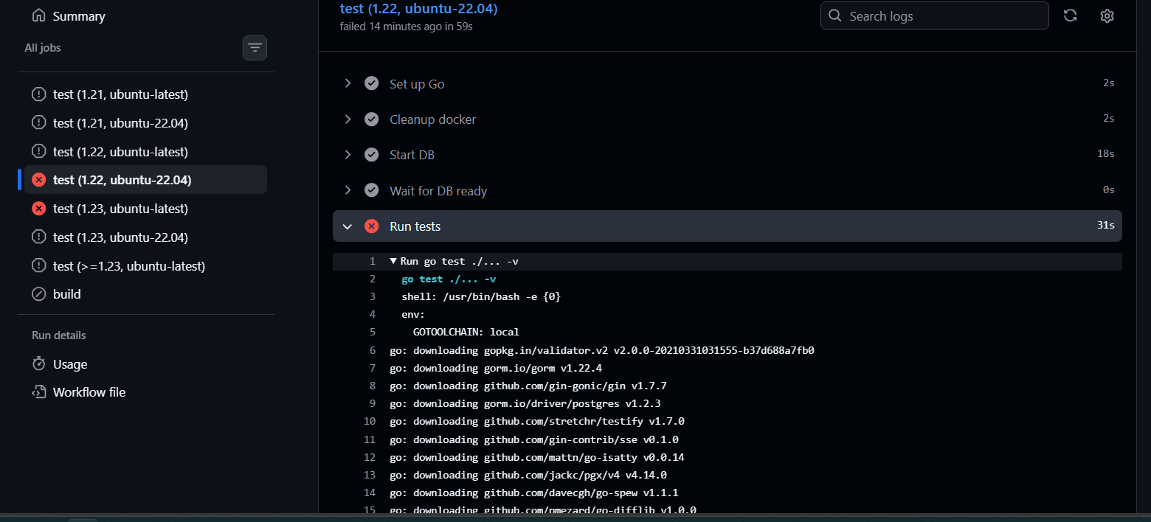Image resolution: width=1151 pixels, height=522 pixels.
Task: Click log line number 10
Action: pyautogui.click(x=370, y=422)
